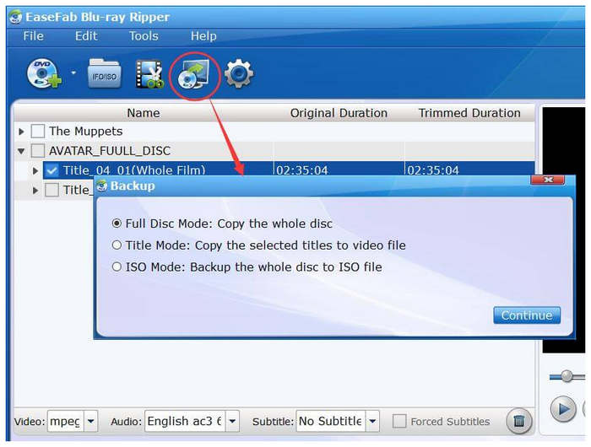The width and height of the screenshot is (591, 447).
Task: Open the Video mpeg dropdown
Action: tap(91, 421)
